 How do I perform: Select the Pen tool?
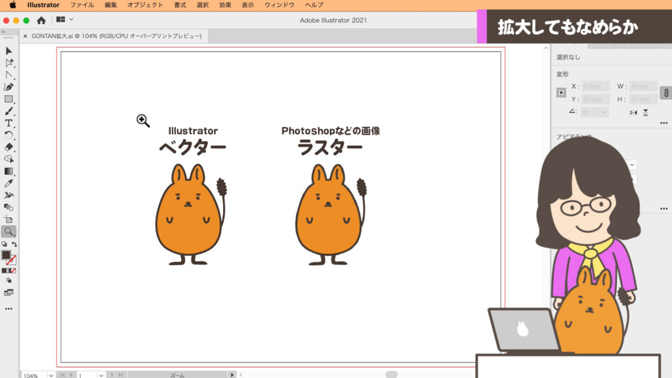tap(9, 87)
